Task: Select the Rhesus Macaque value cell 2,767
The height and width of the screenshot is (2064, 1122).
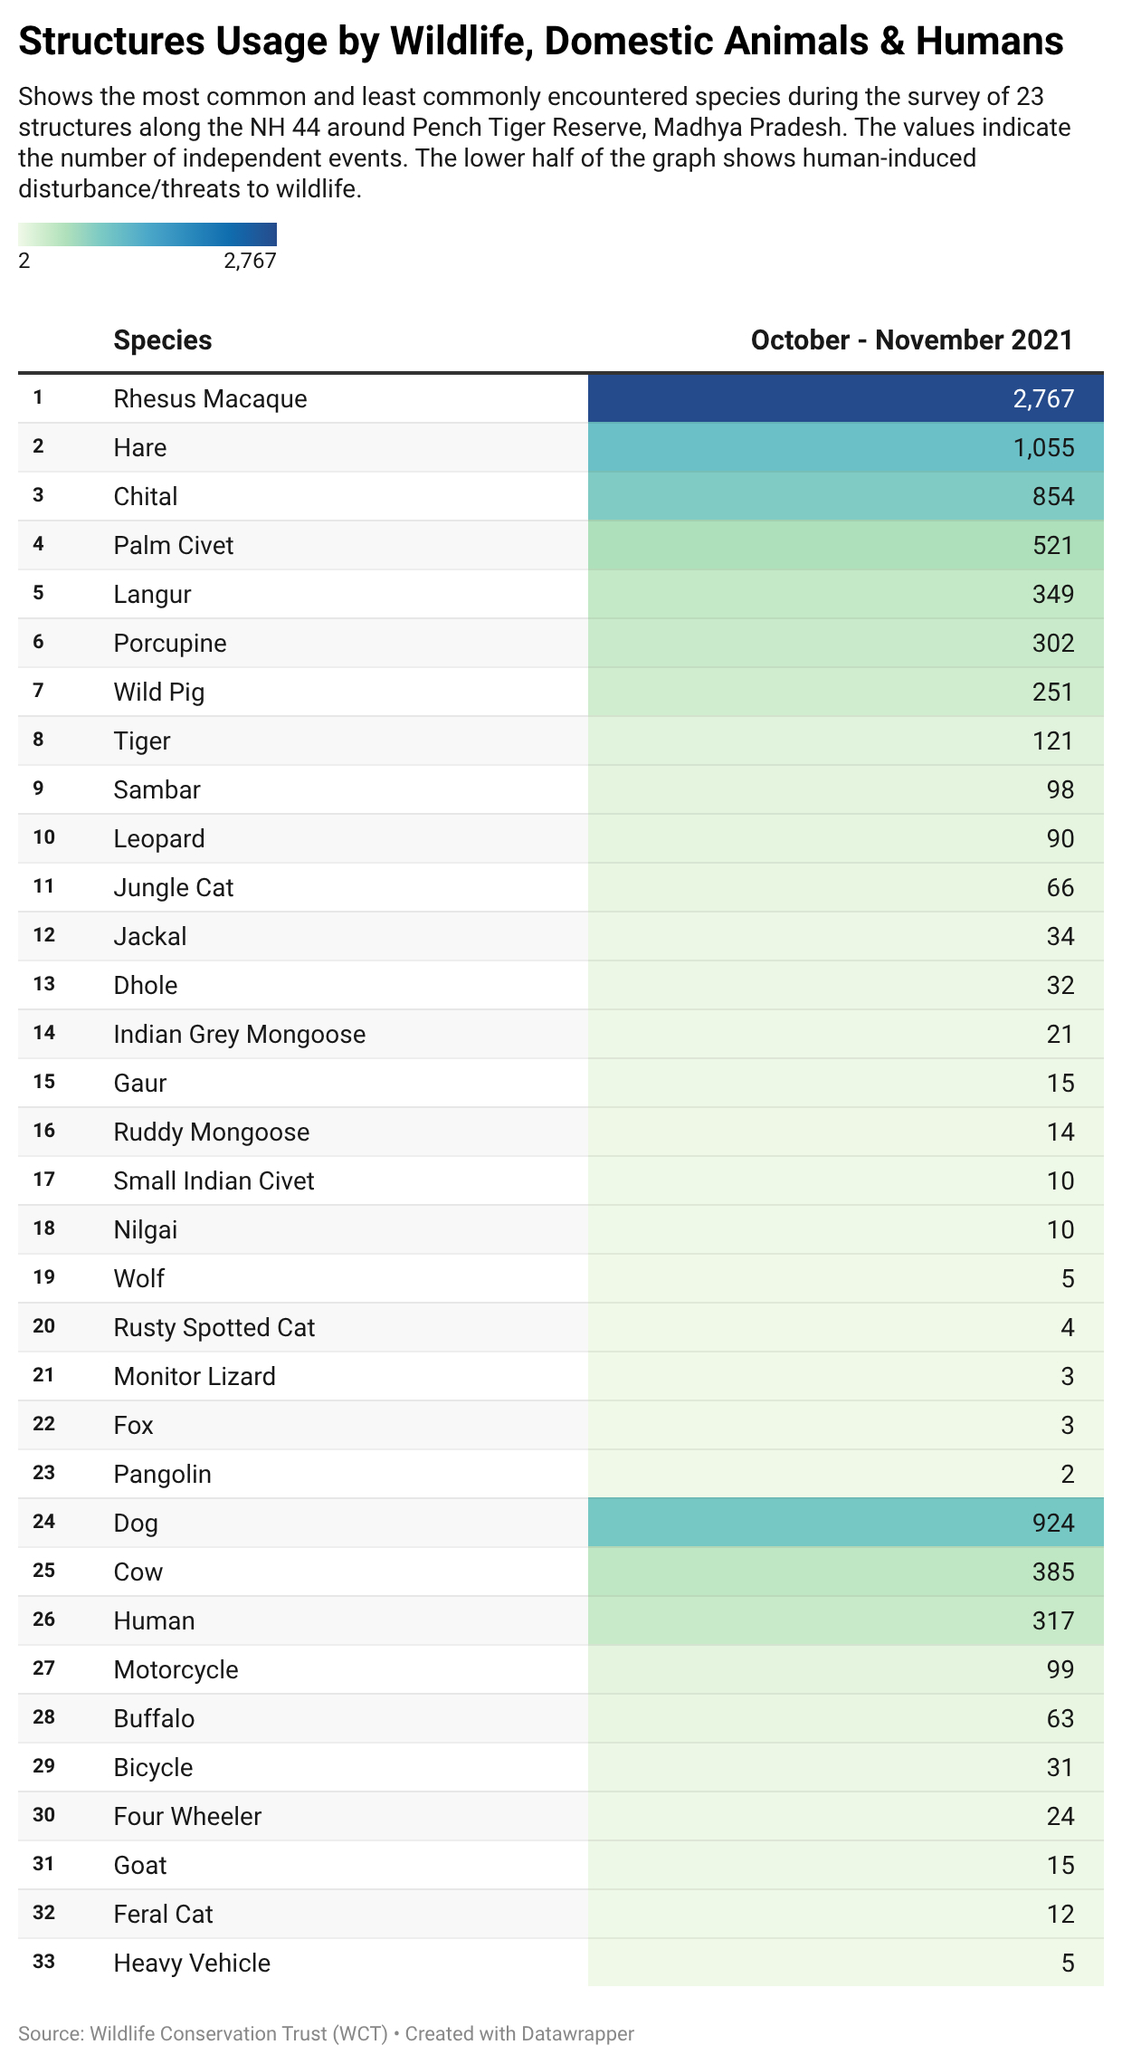Action: [1042, 399]
